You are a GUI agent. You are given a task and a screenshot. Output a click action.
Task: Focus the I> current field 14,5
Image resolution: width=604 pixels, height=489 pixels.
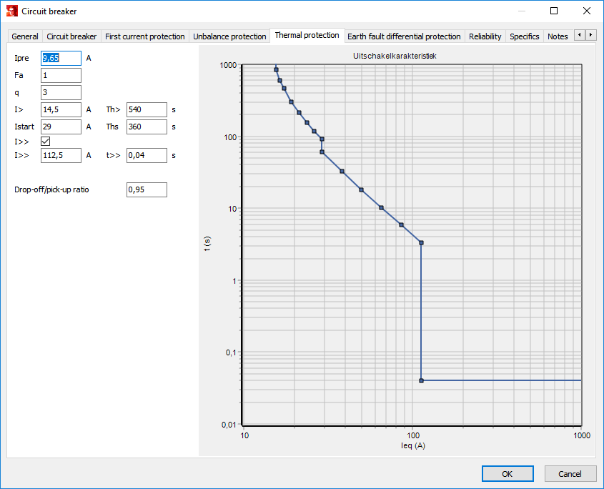(61, 109)
